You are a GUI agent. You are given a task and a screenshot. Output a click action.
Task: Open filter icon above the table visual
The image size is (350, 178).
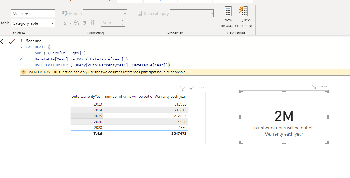[183, 88]
